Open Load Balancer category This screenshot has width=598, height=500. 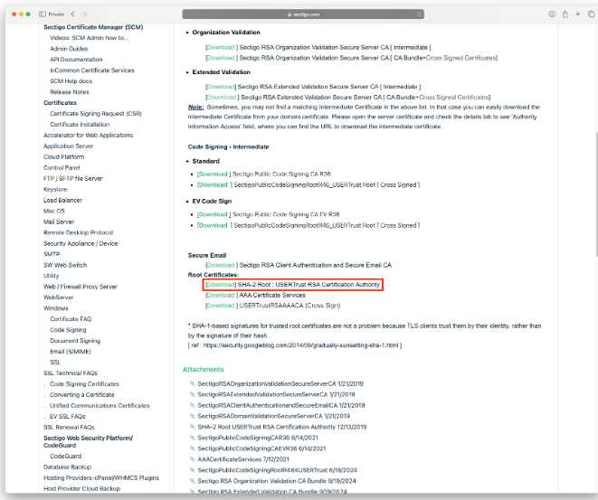[63, 201]
